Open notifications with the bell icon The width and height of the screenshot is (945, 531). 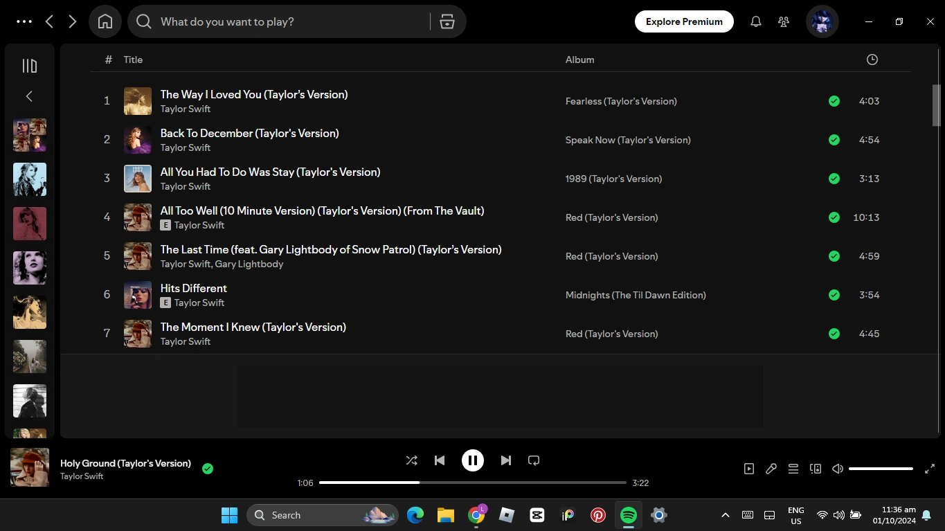pos(755,21)
